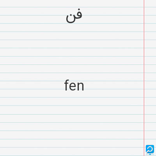Click the letter "n" in fen
156x156 pixels.
click(x=81, y=86)
